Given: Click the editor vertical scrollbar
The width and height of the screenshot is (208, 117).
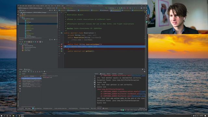Looking at the screenshot, I should [146, 40].
